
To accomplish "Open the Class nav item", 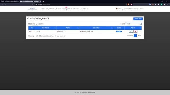I will (70, 9).
